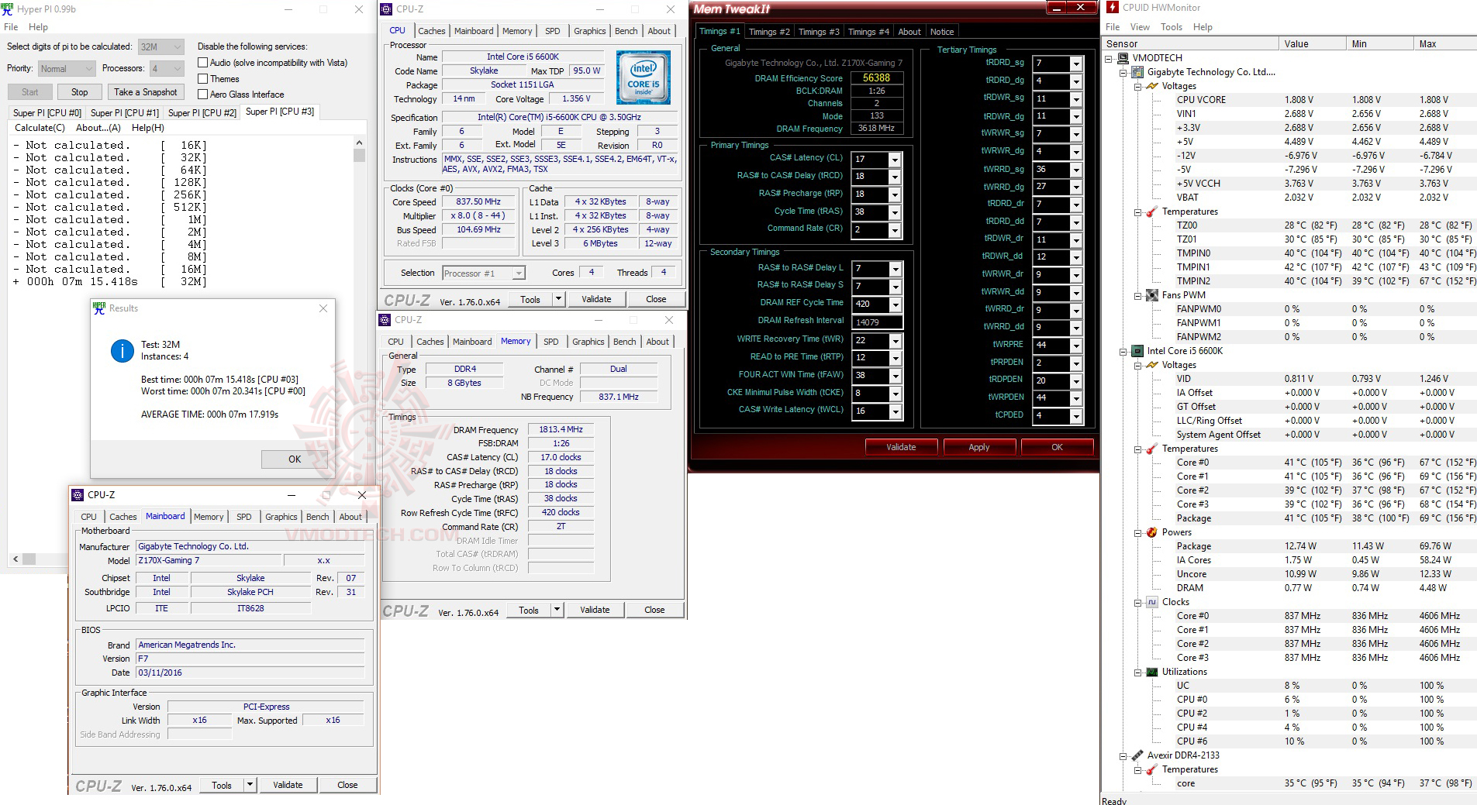Click the Max column header in HWMonitor
The width and height of the screenshot is (1477, 805).
1445,44
